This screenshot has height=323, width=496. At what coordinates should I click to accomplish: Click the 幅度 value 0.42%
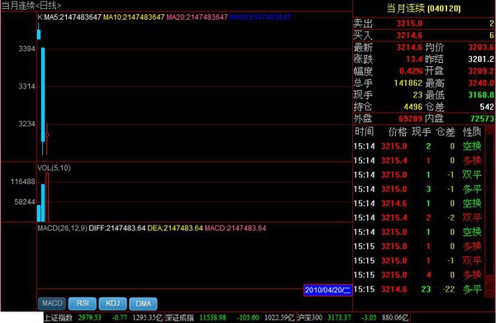coord(411,71)
